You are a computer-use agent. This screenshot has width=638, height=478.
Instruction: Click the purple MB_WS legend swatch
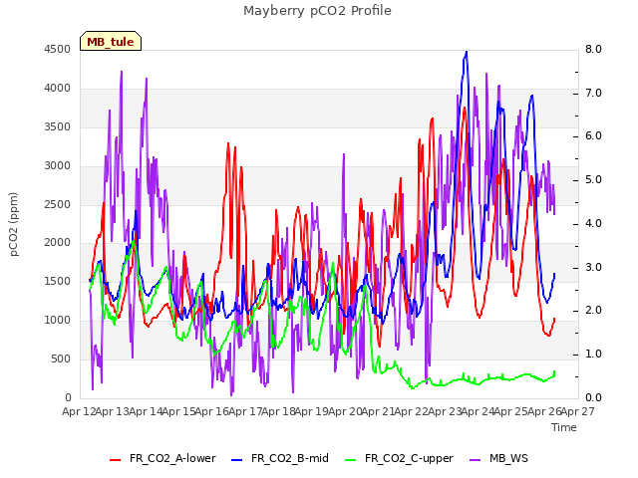point(475,460)
